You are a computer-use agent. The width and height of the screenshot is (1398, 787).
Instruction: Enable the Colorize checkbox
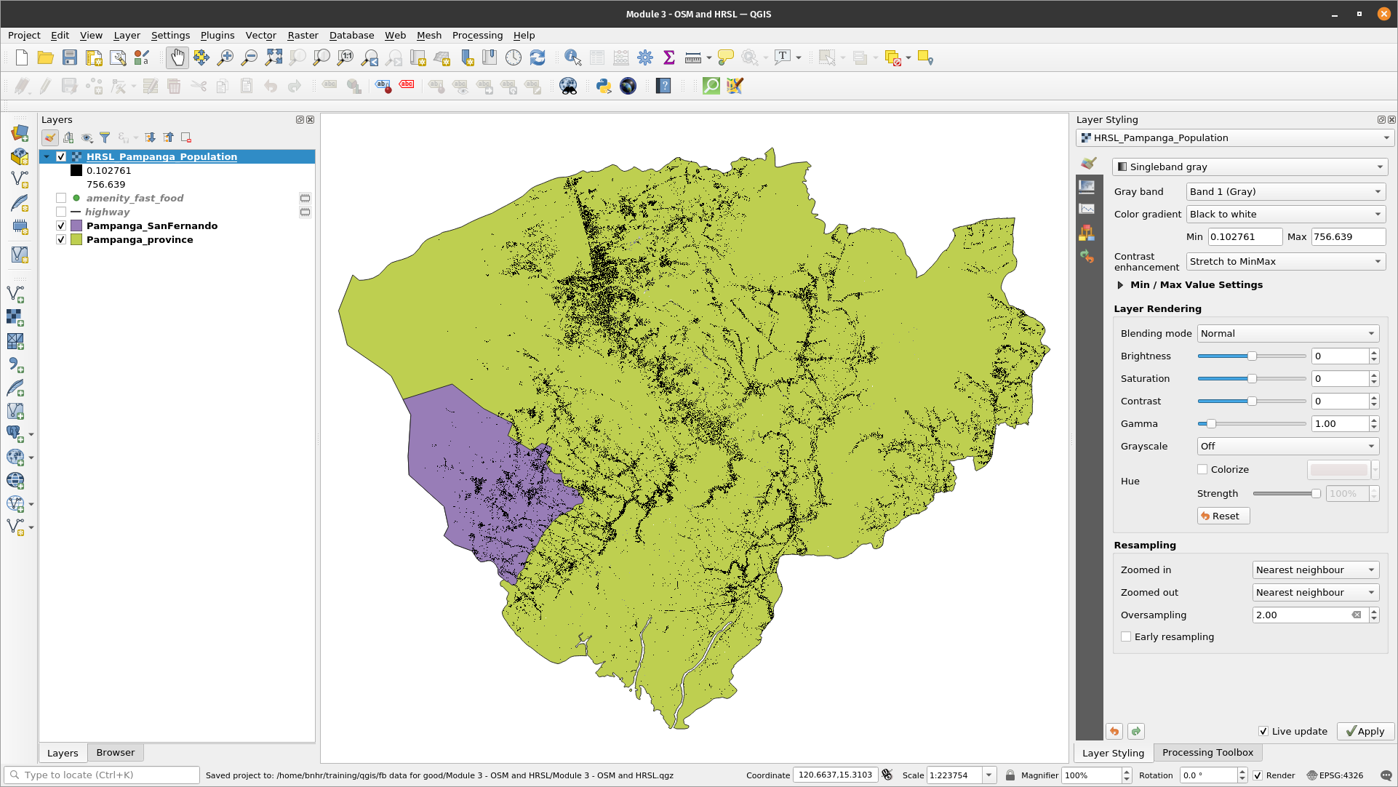coord(1202,469)
